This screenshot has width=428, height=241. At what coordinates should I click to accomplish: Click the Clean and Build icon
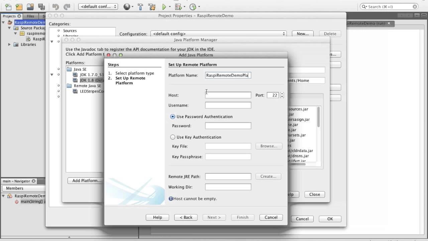pyautogui.click(x=151, y=6)
